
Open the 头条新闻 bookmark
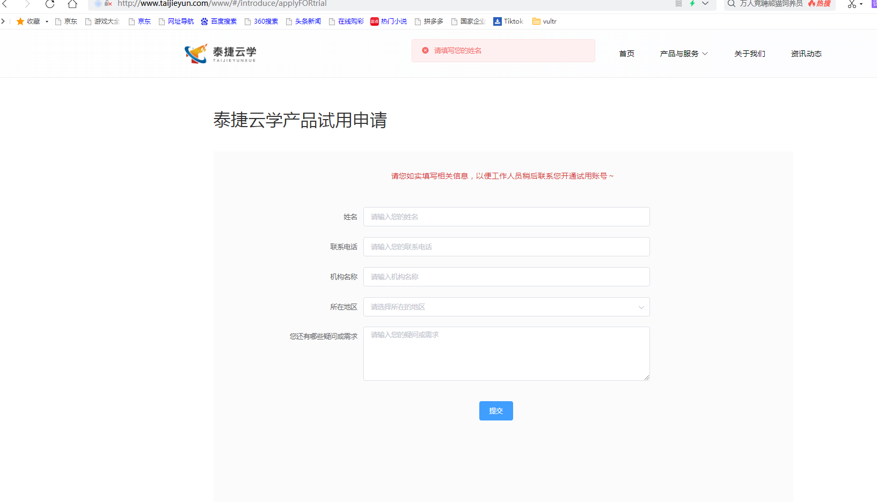[303, 21]
